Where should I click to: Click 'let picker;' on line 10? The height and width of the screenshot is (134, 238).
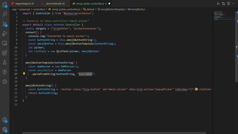36,47
